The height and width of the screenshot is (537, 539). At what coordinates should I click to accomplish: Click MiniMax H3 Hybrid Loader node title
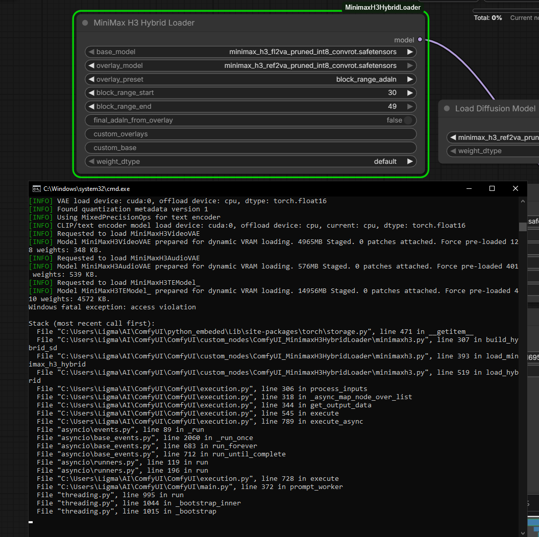(x=144, y=23)
